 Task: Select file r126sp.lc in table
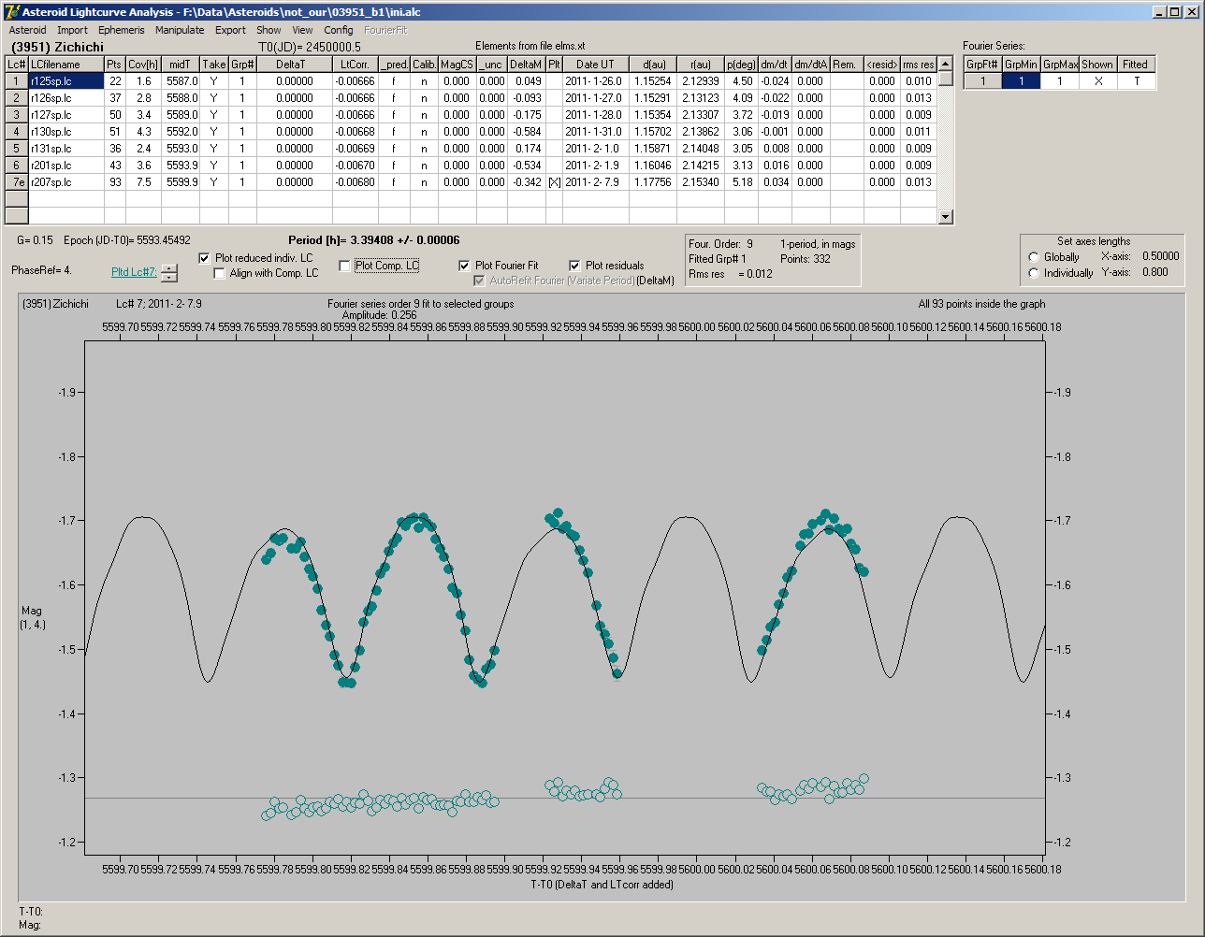tap(65, 98)
